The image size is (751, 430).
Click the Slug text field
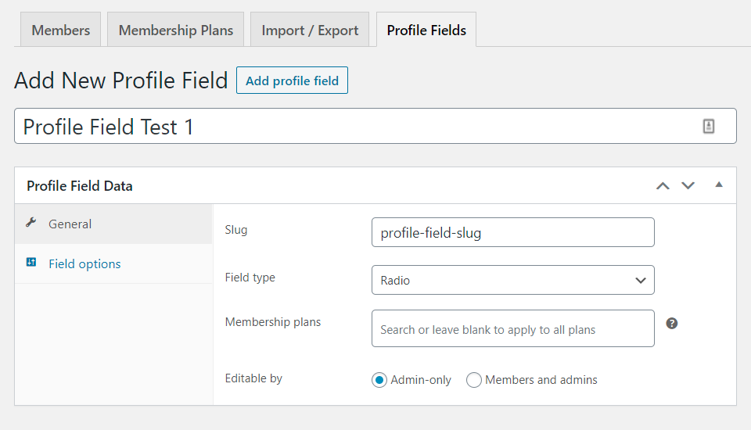512,232
